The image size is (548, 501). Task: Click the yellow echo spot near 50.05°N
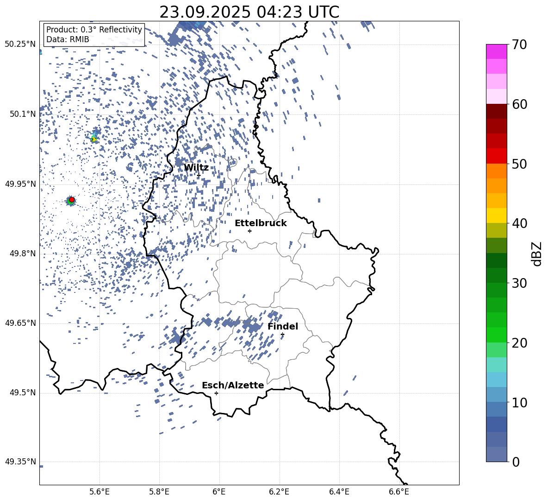[x=93, y=139]
